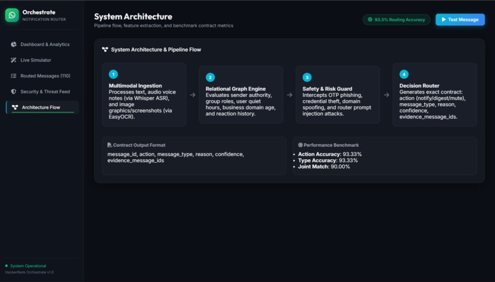Click the Dashboard pie chart icon
This screenshot has height=282, width=495.
(x=14, y=44)
